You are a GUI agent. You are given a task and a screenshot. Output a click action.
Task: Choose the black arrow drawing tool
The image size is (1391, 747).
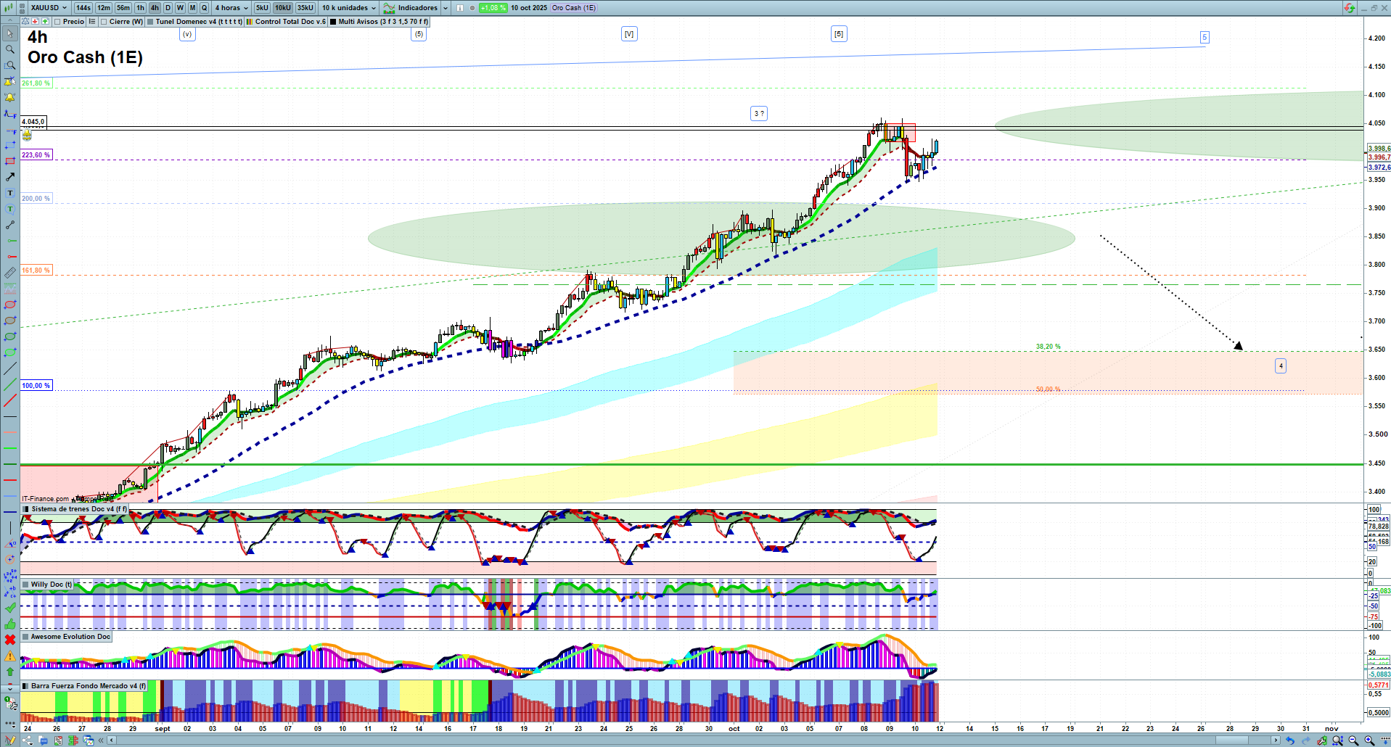point(10,177)
